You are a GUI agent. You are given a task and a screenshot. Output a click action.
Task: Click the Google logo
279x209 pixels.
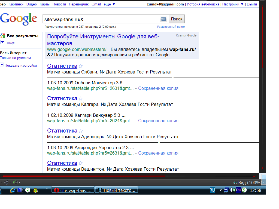[x=19, y=19]
